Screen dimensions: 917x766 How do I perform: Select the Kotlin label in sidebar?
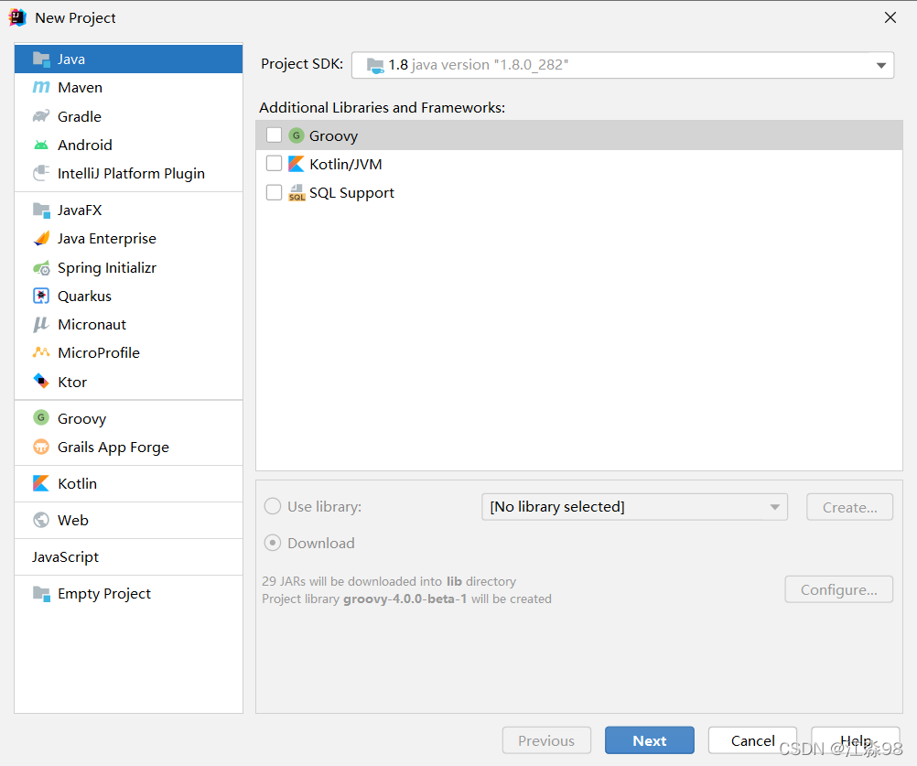pos(77,483)
